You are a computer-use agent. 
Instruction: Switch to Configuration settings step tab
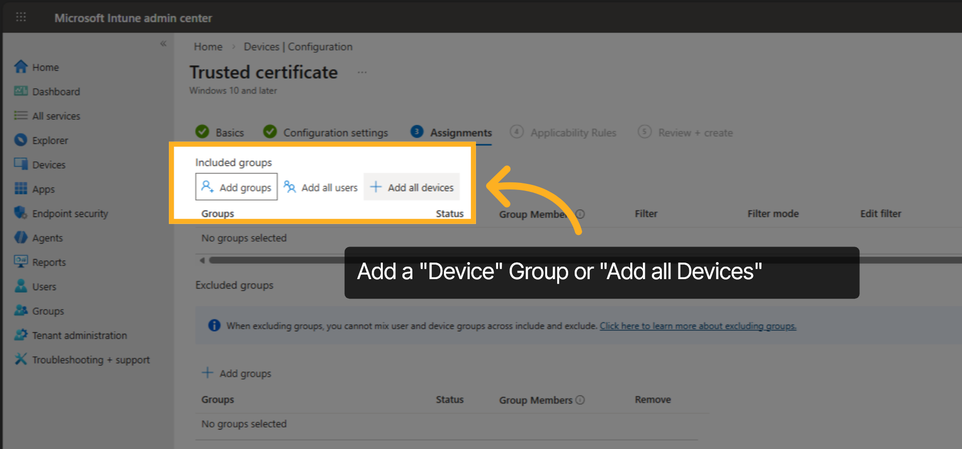pyautogui.click(x=326, y=132)
